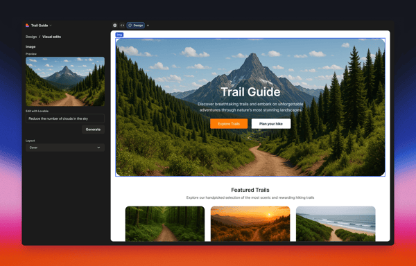
Task: Click the Plan your hike button
Action: coord(271,124)
